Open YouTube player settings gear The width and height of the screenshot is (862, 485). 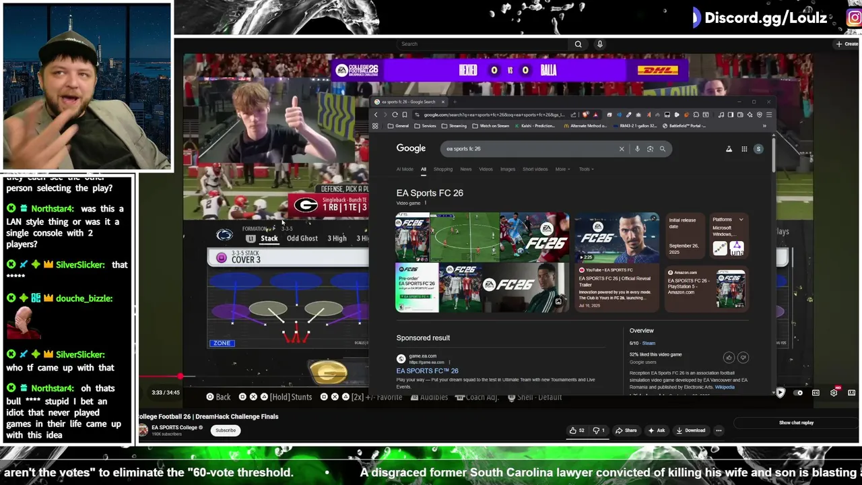click(x=834, y=393)
